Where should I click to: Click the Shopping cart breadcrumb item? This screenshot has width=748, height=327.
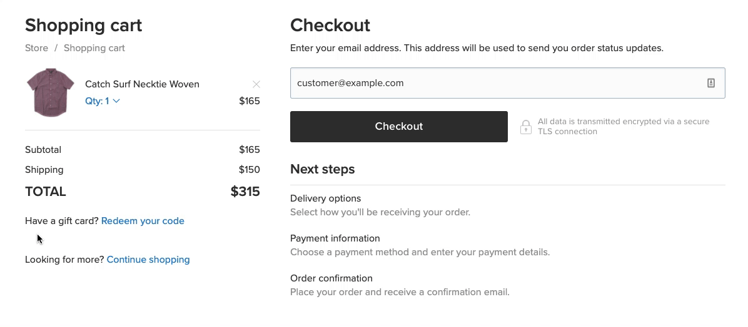[94, 48]
